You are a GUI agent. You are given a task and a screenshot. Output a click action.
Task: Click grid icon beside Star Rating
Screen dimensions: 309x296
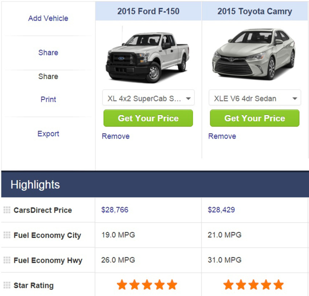coord(7,285)
